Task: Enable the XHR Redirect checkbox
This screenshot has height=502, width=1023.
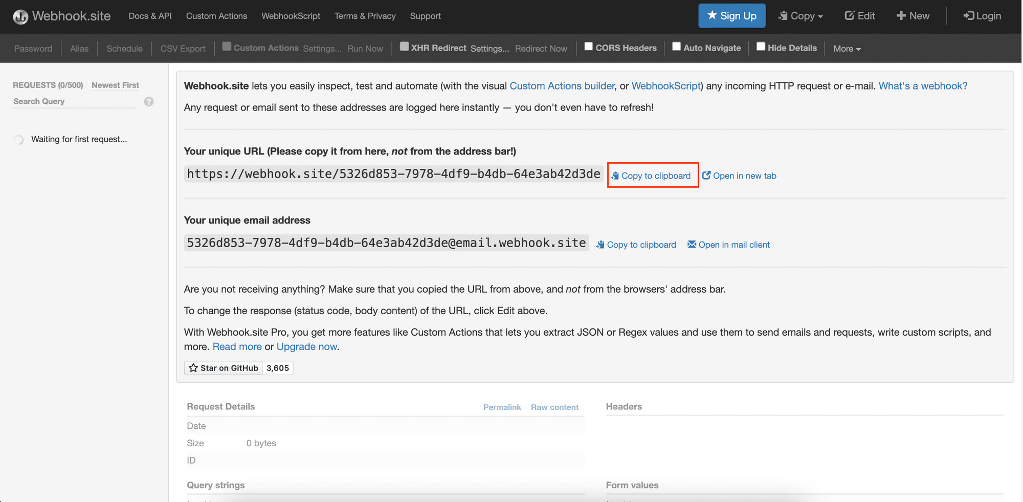Action: point(404,47)
